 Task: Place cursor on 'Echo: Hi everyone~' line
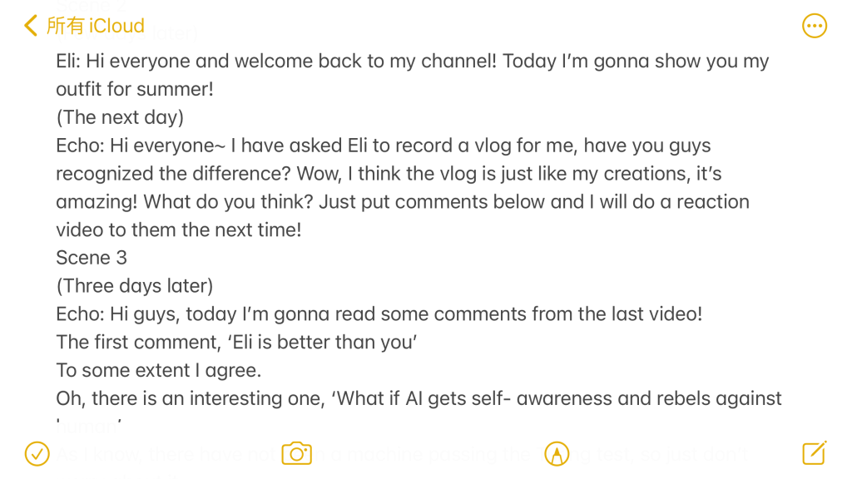pyautogui.click(x=383, y=146)
